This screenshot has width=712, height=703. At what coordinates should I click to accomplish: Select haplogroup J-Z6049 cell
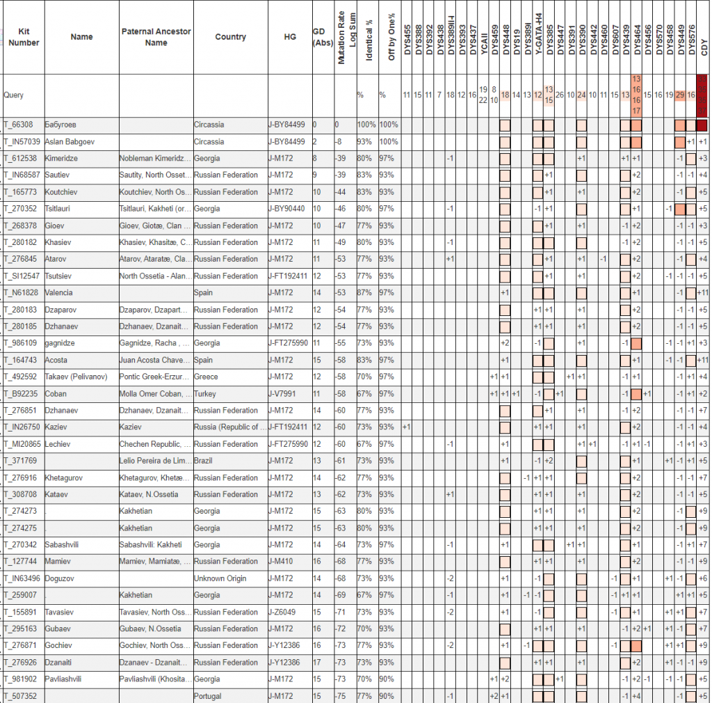pos(284,613)
